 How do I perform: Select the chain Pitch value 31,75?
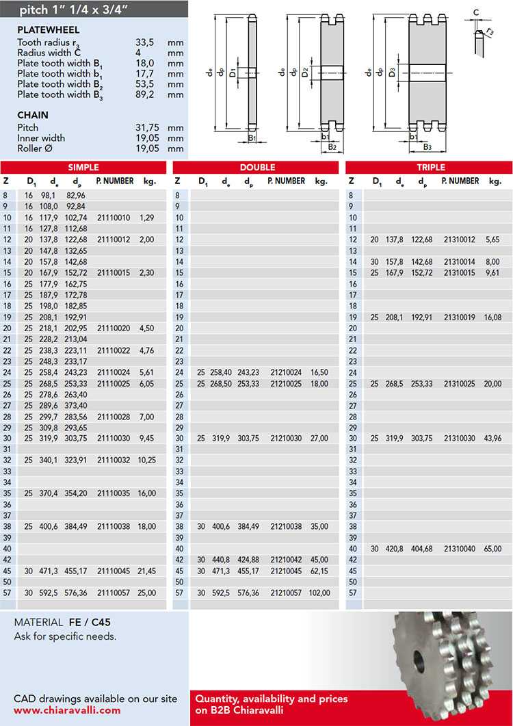coord(147,128)
